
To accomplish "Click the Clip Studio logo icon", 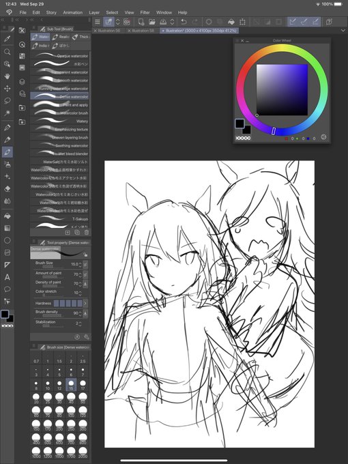I will [9, 12].
